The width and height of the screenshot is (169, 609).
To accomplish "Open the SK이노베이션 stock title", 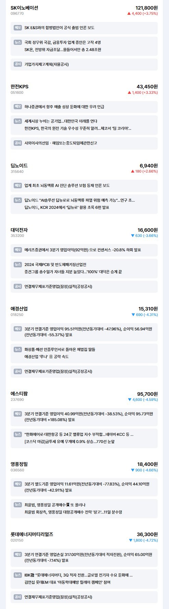I will (x=24, y=8).
